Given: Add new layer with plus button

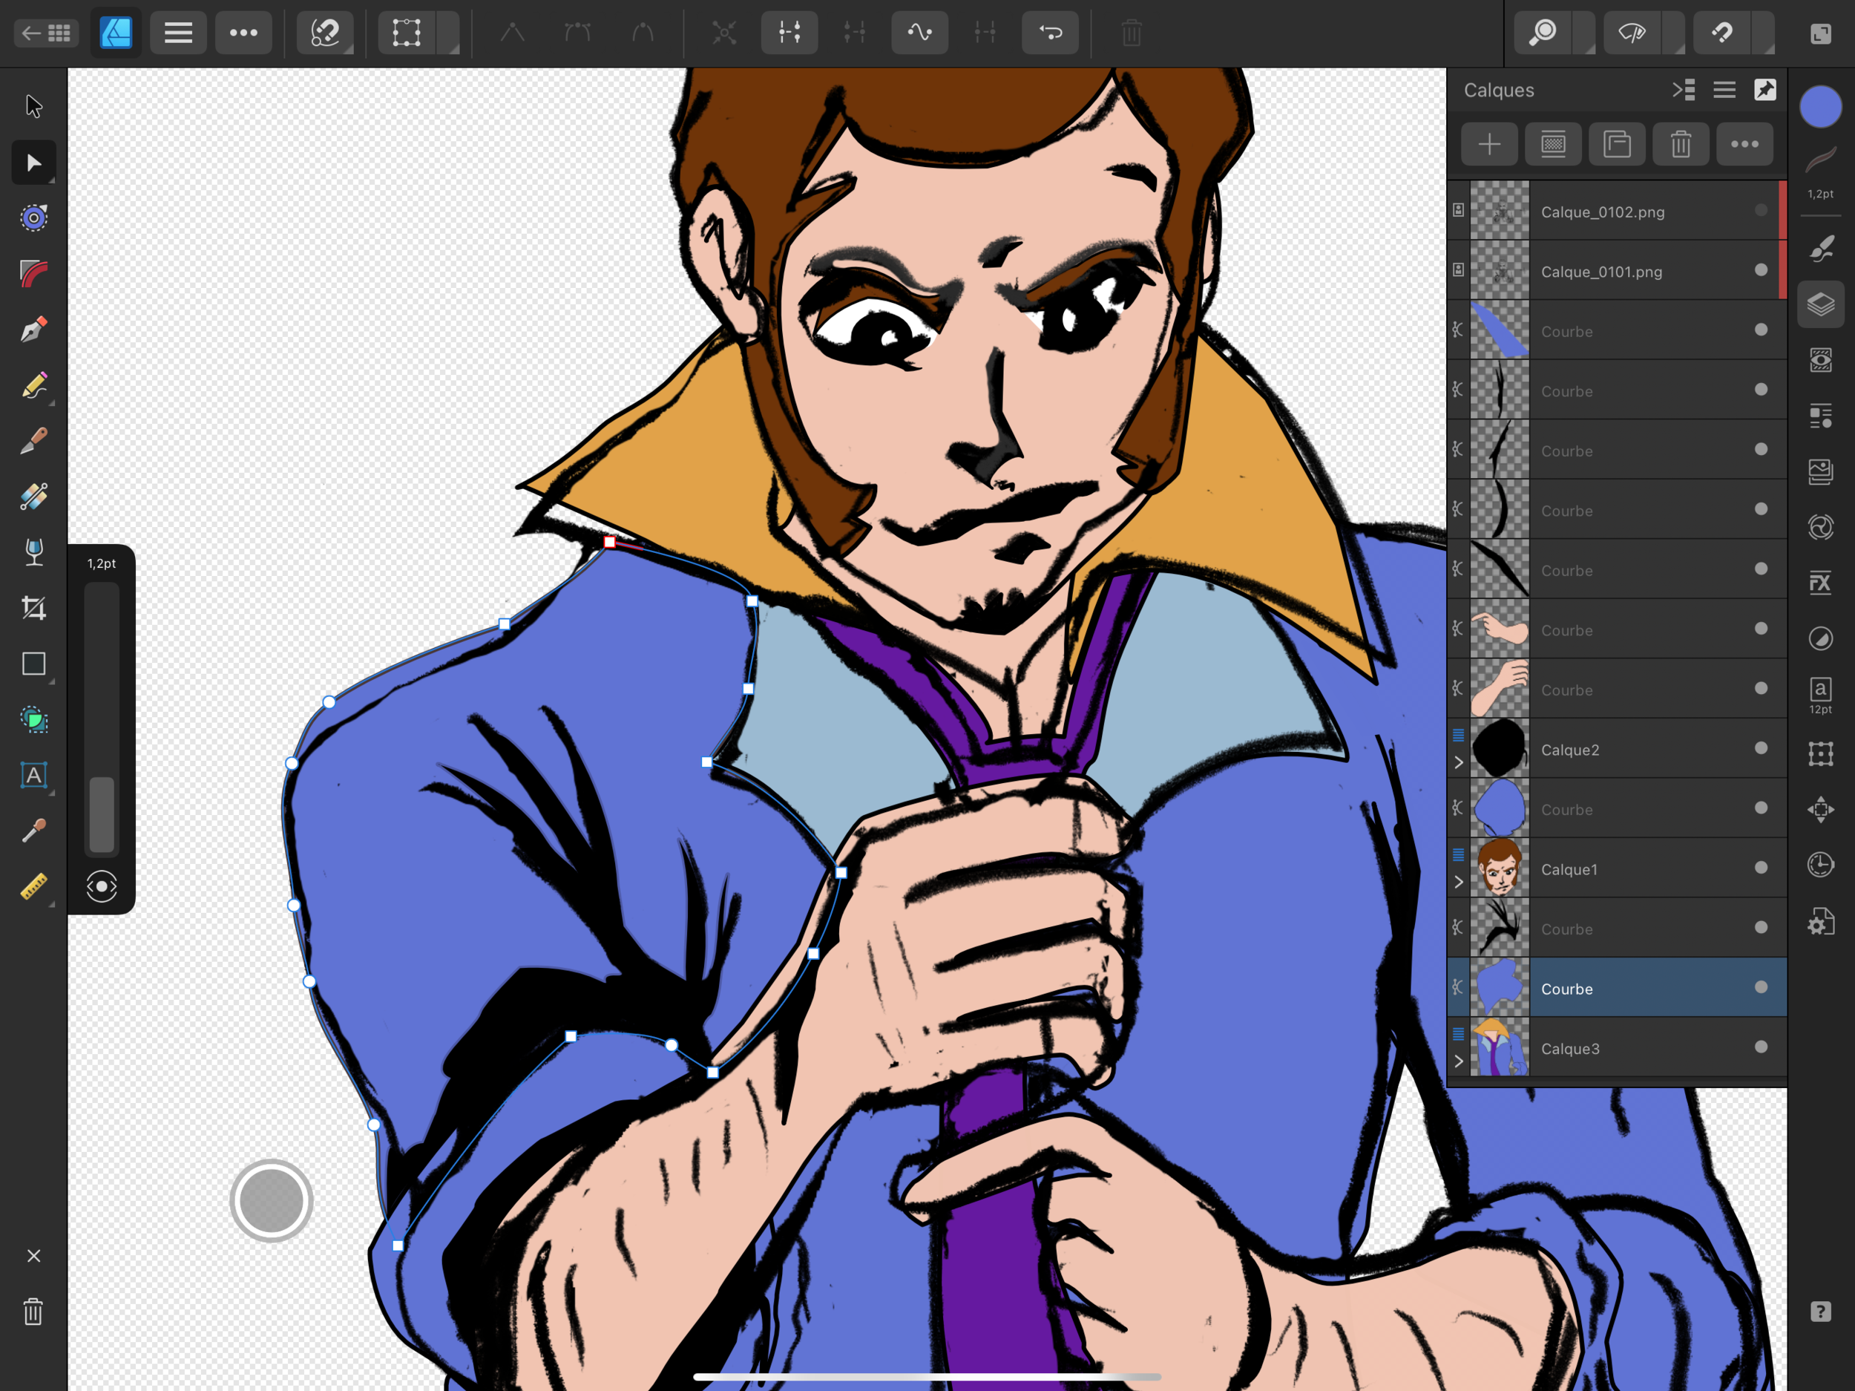Looking at the screenshot, I should 1488,144.
